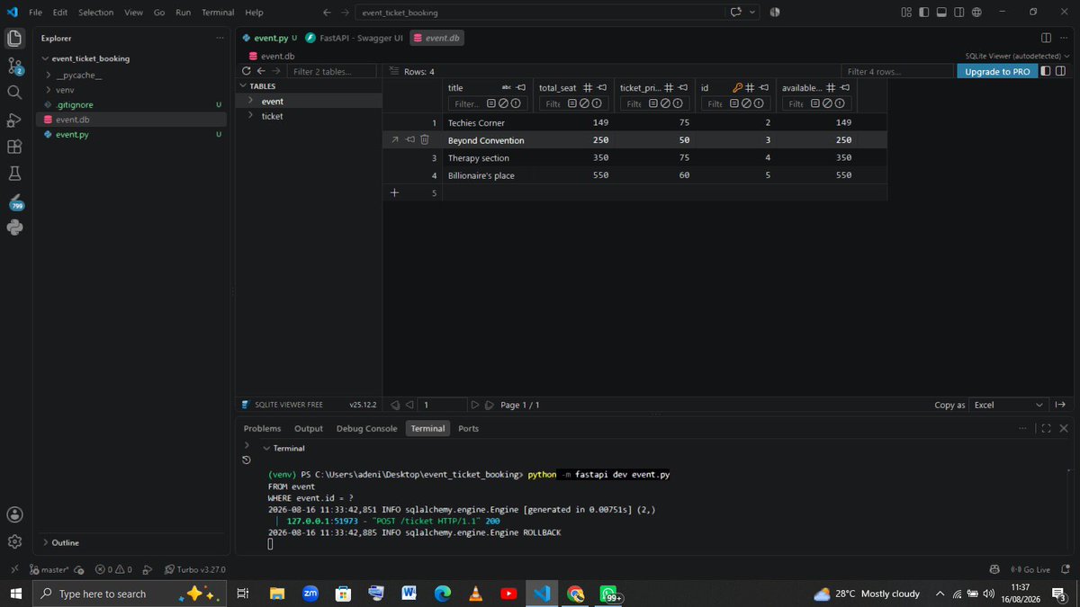Switch to the Problems panel tab
The image size is (1080, 607).
point(262,429)
